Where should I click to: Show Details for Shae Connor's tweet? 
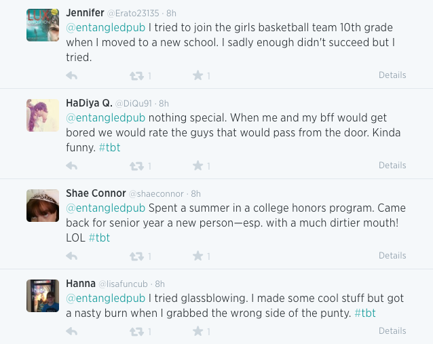(392, 256)
